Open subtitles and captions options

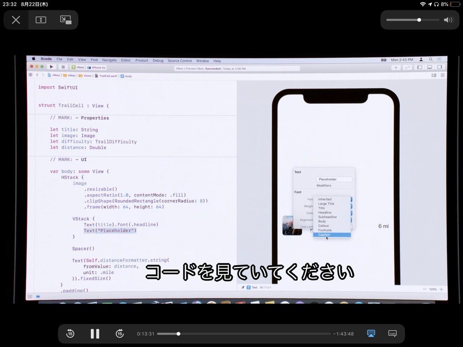[392, 333]
